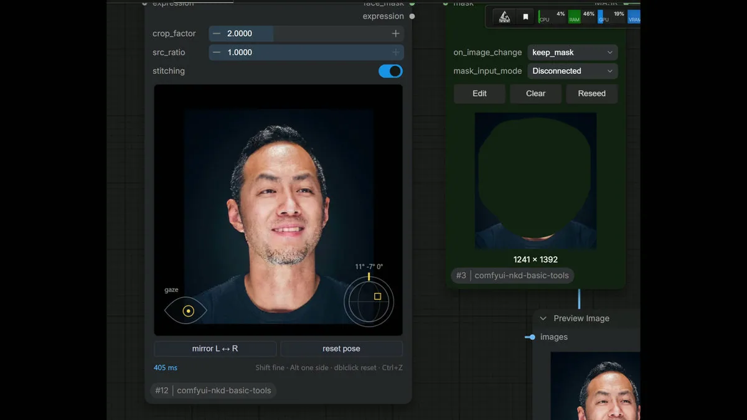Click the yellow square marker in the pose sphere
Image resolution: width=747 pixels, height=420 pixels.
coord(377,296)
